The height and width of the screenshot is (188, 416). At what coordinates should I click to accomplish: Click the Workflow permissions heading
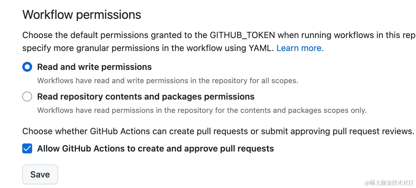(x=82, y=15)
